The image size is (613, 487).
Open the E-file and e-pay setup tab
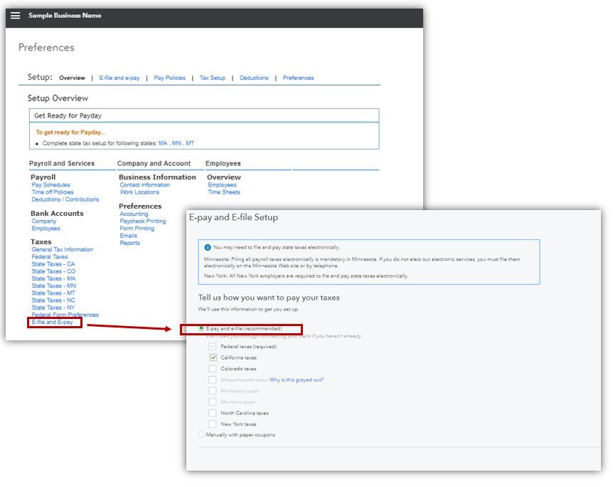[119, 78]
